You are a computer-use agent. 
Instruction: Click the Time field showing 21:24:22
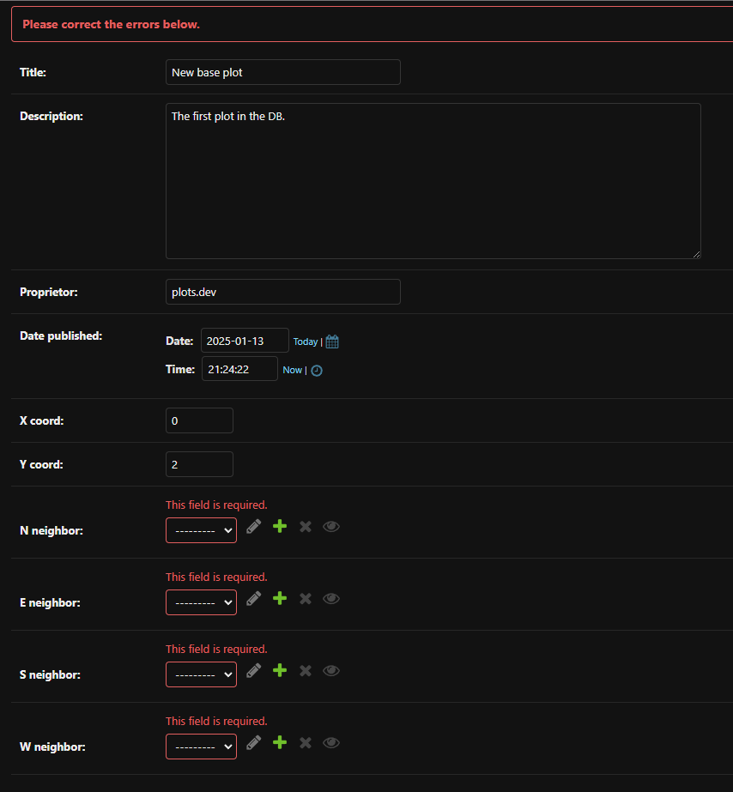239,369
